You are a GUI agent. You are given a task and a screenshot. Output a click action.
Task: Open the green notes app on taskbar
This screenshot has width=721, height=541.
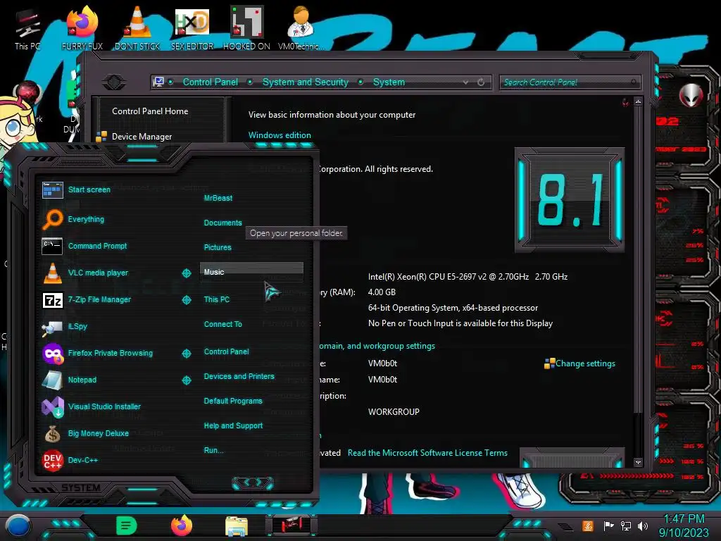[x=127, y=526]
